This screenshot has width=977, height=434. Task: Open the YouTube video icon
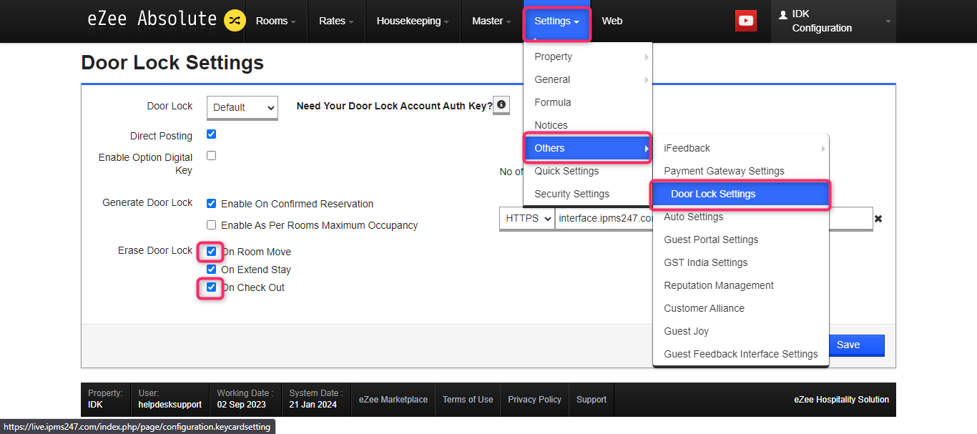click(x=746, y=21)
